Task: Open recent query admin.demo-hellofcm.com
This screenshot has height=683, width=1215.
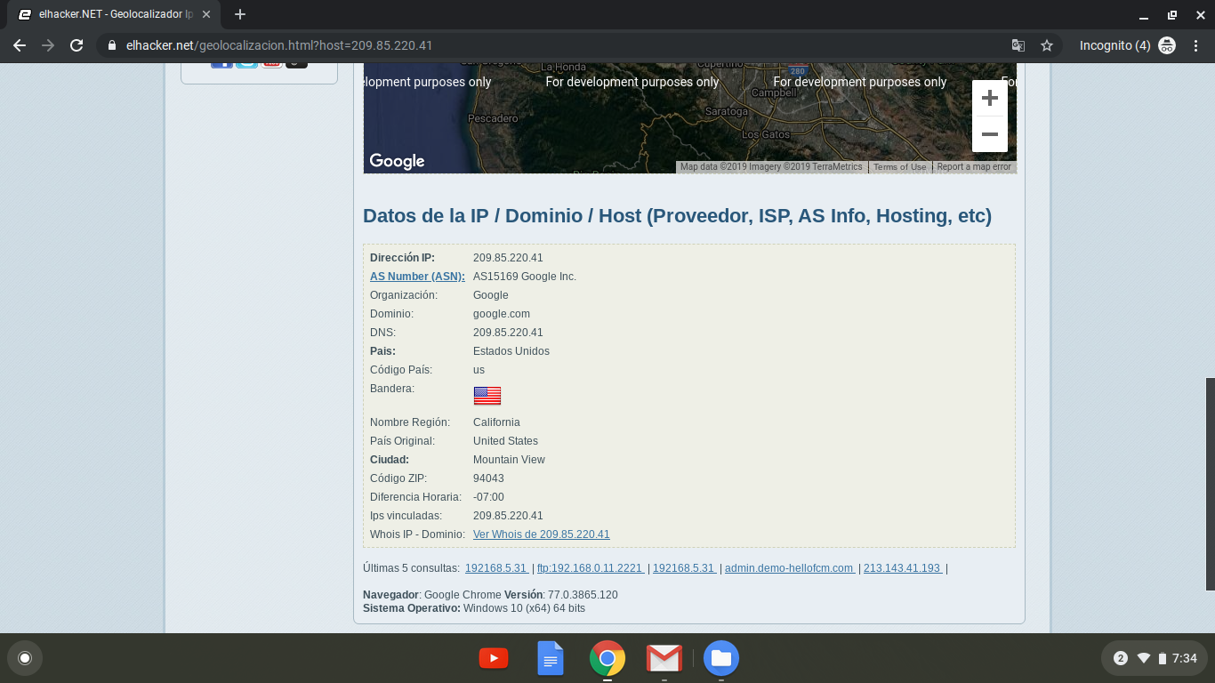Action: pos(790,568)
